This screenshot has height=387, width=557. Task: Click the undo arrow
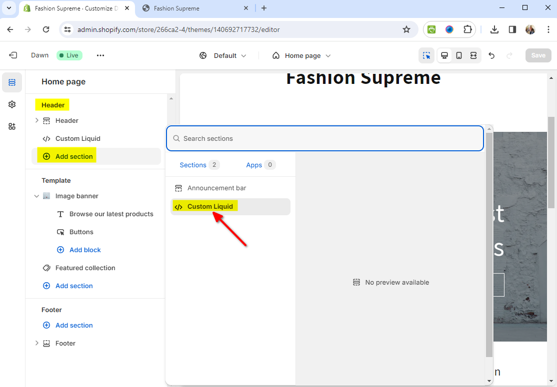pos(491,55)
